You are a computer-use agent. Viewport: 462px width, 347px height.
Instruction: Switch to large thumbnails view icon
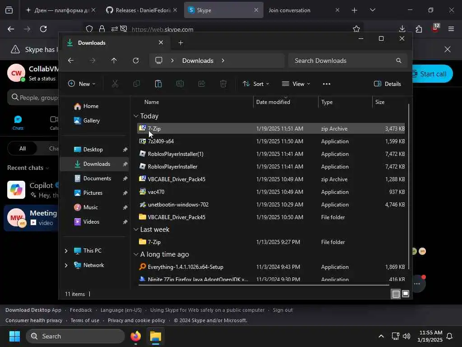pos(406,294)
